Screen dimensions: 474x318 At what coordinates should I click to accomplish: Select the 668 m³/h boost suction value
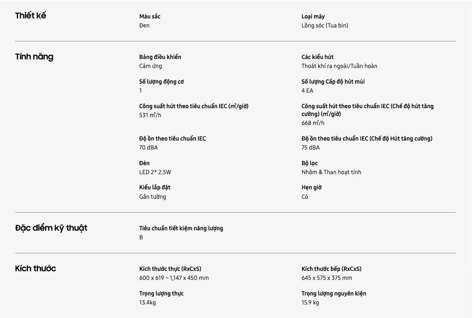[313, 123]
